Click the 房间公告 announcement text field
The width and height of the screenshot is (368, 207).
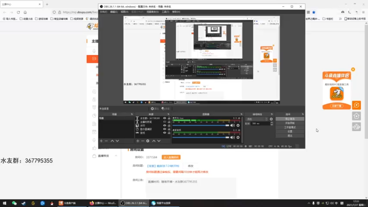point(191,188)
